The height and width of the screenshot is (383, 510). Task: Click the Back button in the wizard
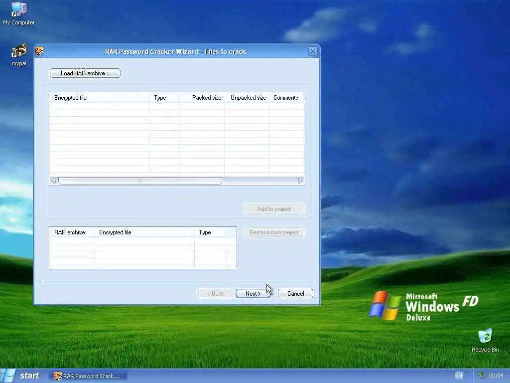coord(216,293)
